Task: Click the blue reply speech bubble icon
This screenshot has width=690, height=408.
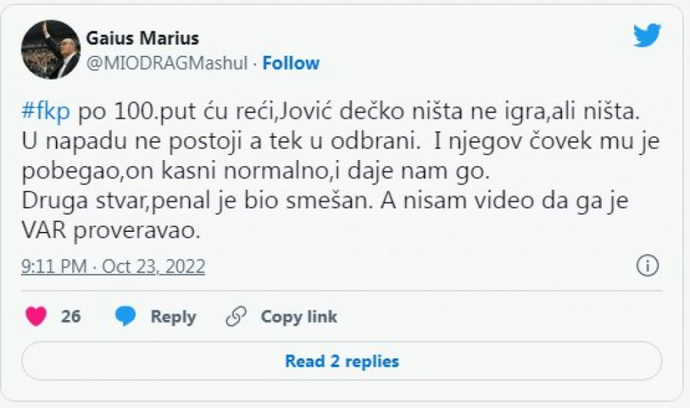Action: click(125, 316)
